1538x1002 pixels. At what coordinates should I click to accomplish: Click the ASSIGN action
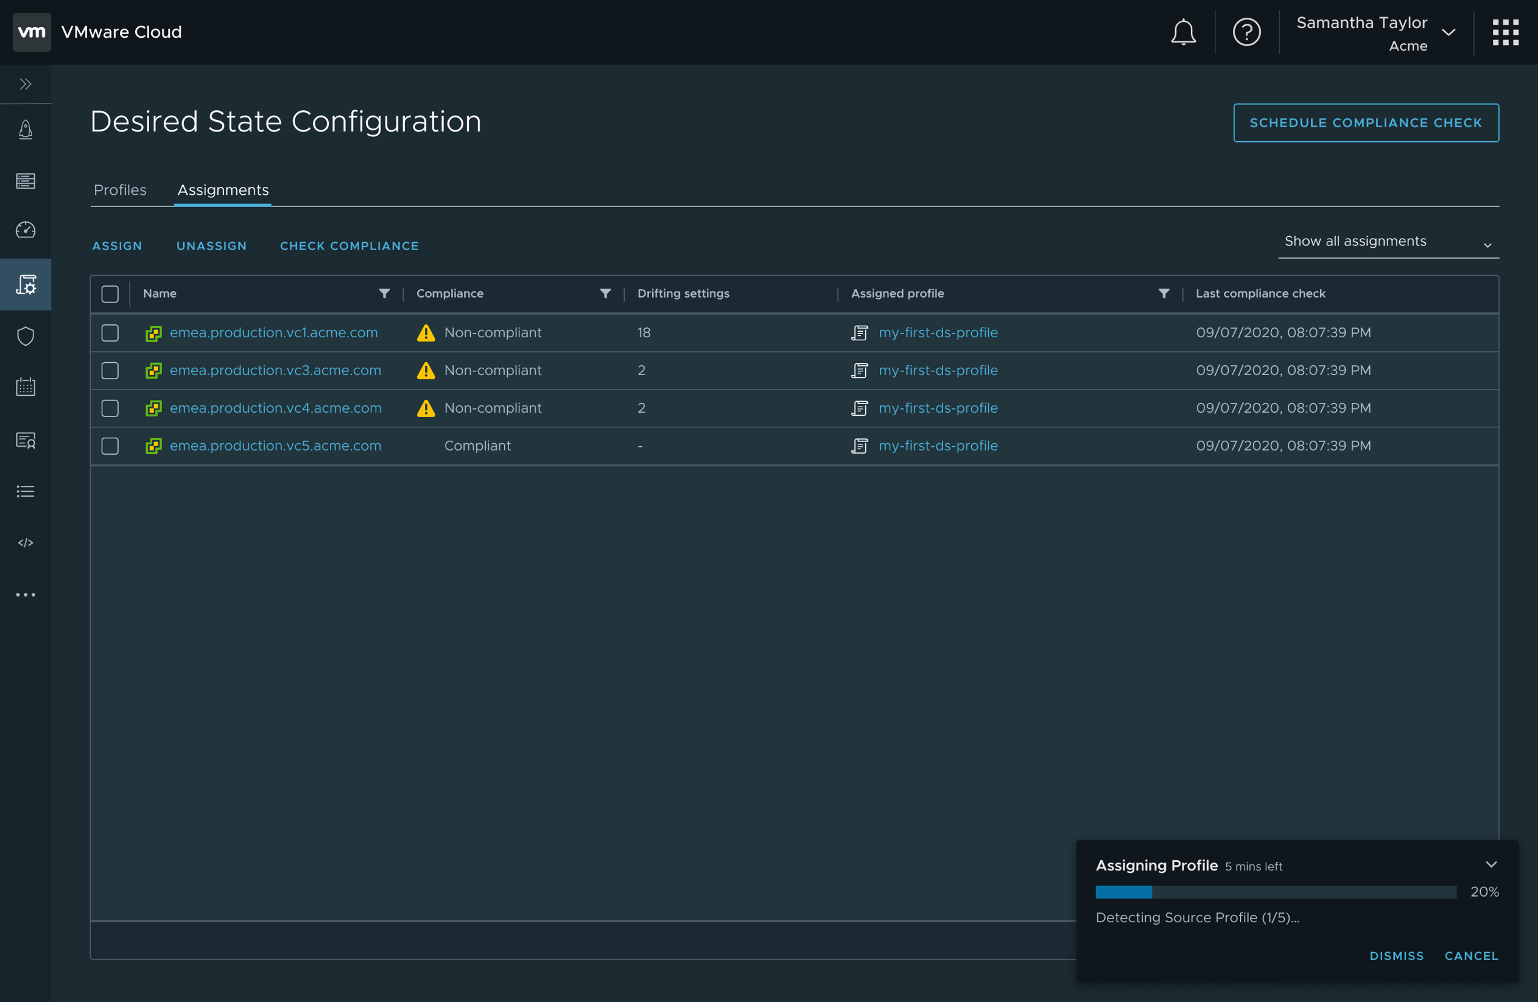pyautogui.click(x=117, y=246)
